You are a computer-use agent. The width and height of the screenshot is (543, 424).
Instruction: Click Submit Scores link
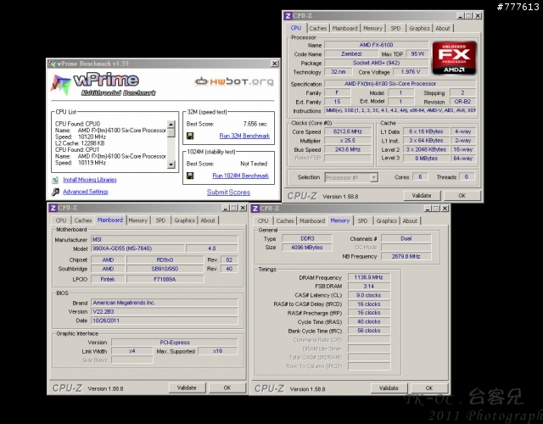(x=228, y=192)
